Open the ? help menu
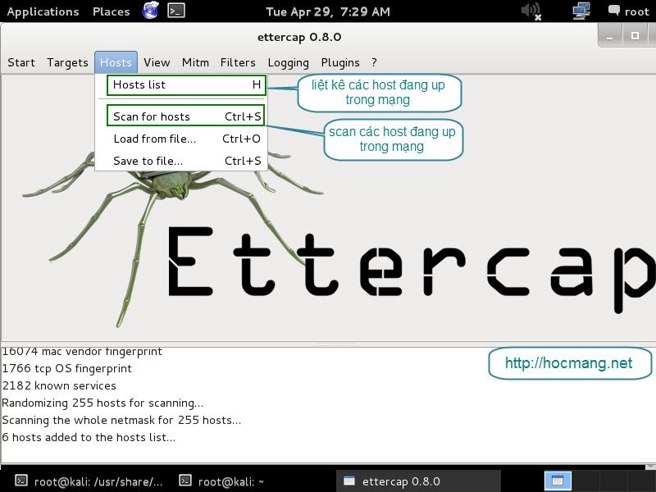656x492 pixels. [x=374, y=63]
